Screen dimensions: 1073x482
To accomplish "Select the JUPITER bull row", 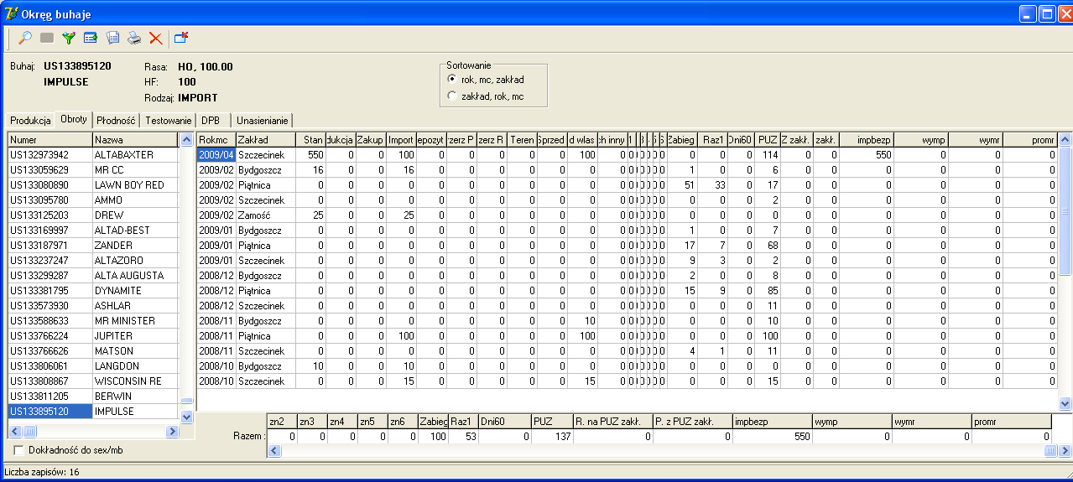I will [94, 336].
